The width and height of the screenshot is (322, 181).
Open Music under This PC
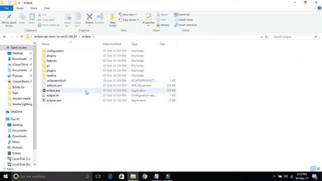click(16, 142)
